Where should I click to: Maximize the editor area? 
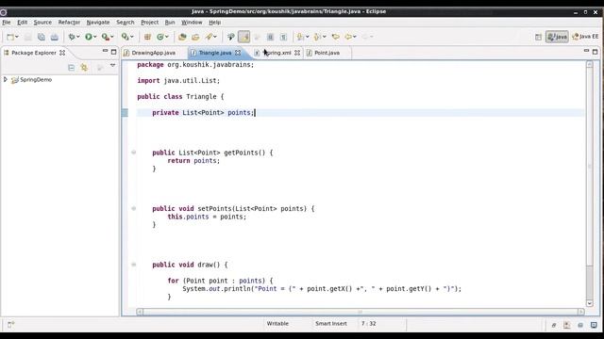596,52
